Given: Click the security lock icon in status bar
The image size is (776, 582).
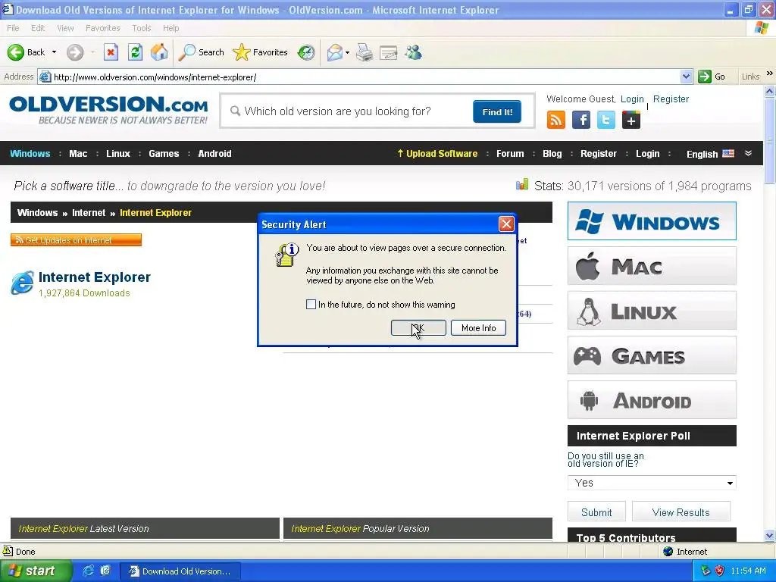Looking at the screenshot, I should tap(8, 551).
